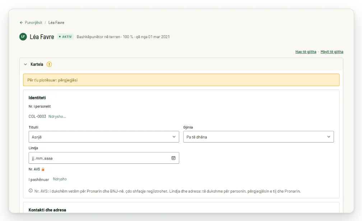Click the 'I pashënuar' AVS value
The image size is (362, 221).
(39, 180)
